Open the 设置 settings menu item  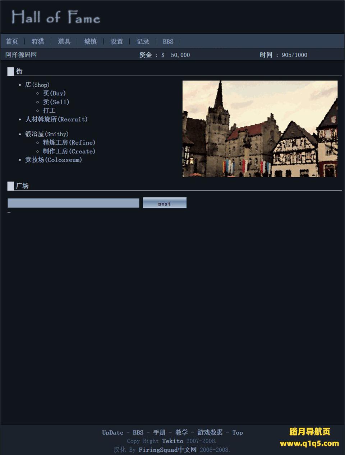pos(117,42)
